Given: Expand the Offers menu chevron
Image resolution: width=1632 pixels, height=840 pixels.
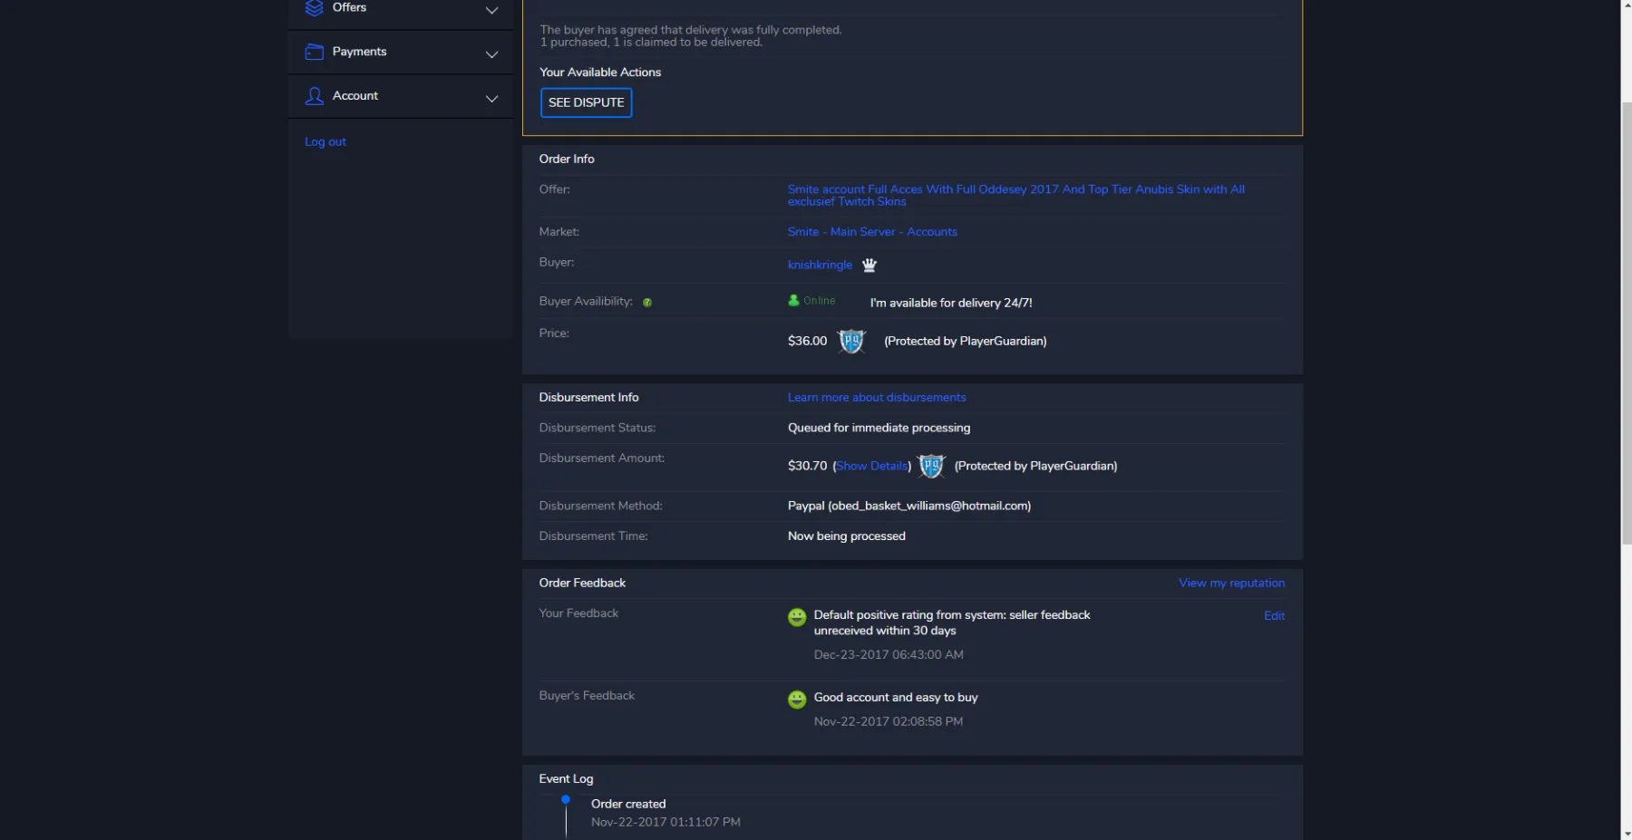Looking at the screenshot, I should point(491,11).
